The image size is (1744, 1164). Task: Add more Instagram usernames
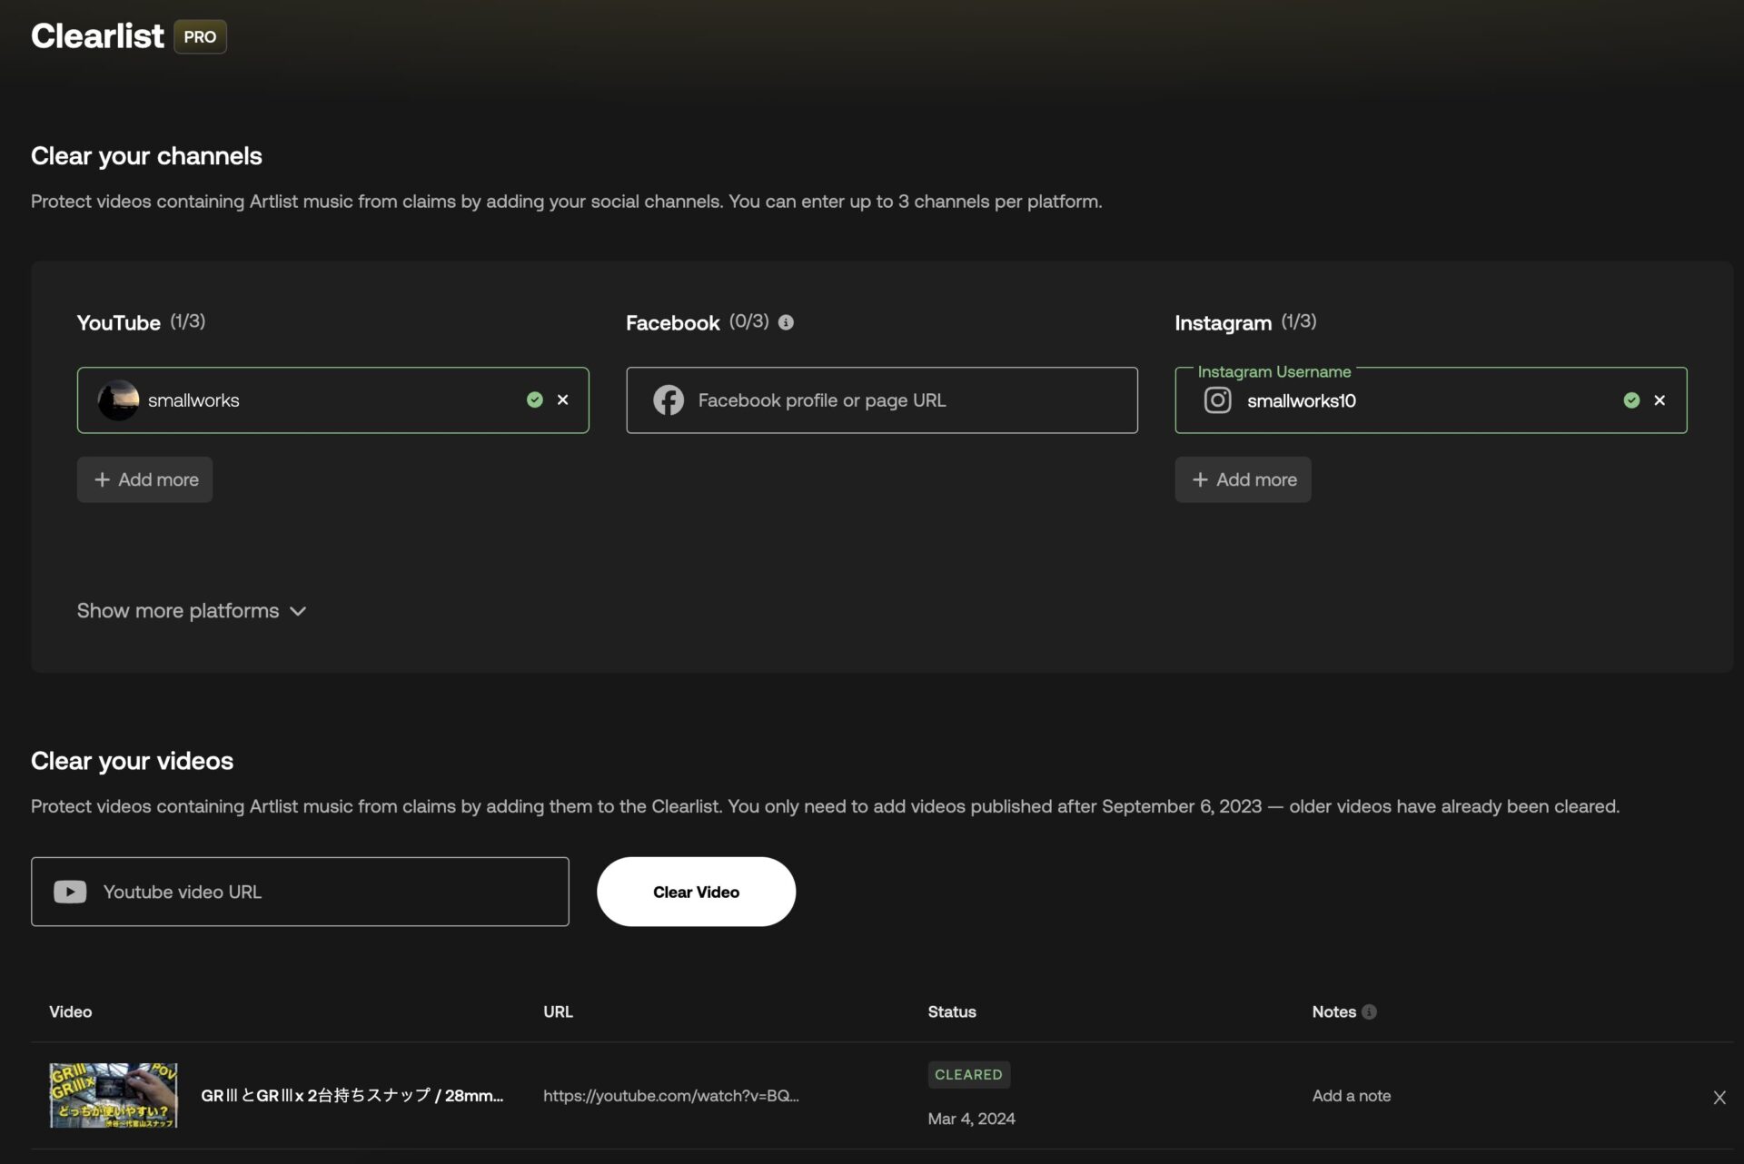point(1243,479)
